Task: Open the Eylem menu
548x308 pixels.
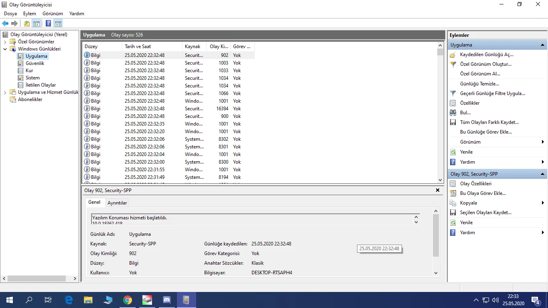Action: pos(30,14)
